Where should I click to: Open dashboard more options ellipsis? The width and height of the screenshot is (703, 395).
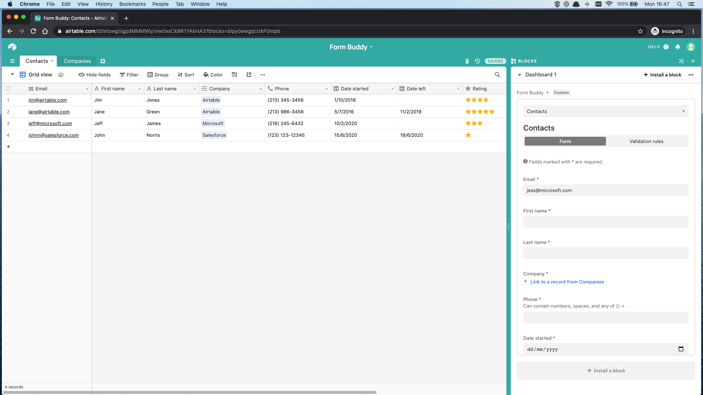(691, 75)
